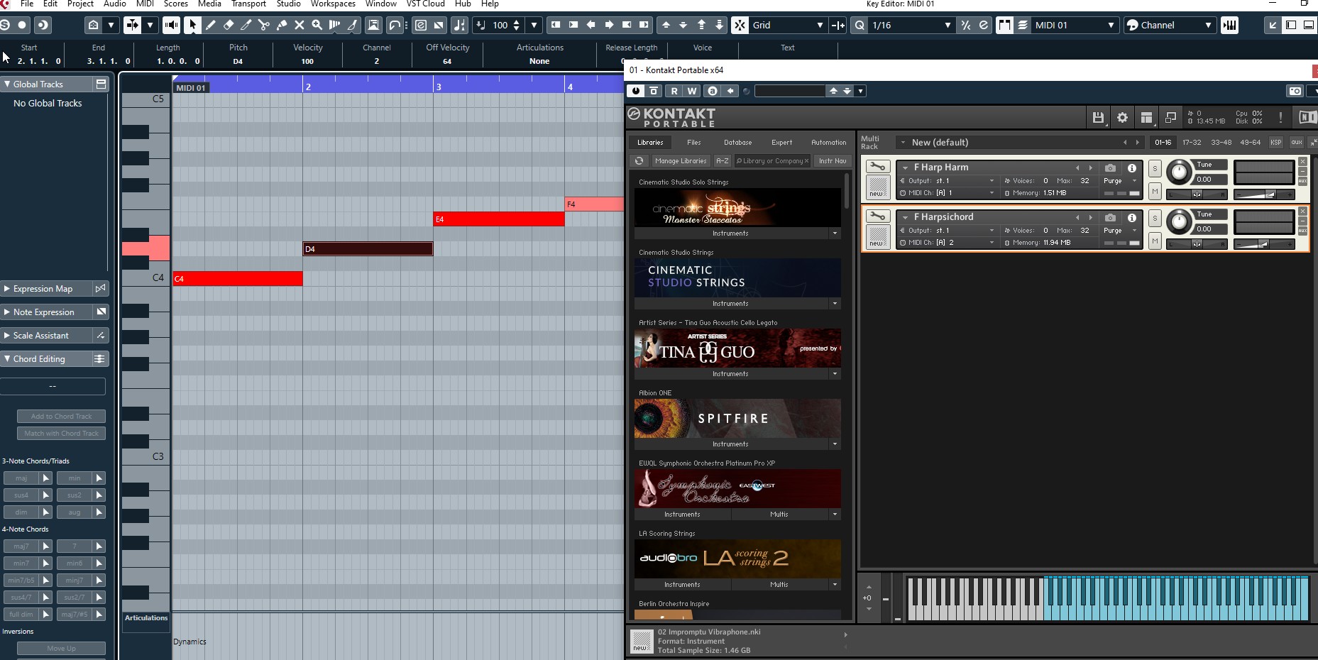Open Cinematic Studio Strings instruments dropdown arrow
The height and width of the screenshot is (660, 1318).
coord(835,304)
